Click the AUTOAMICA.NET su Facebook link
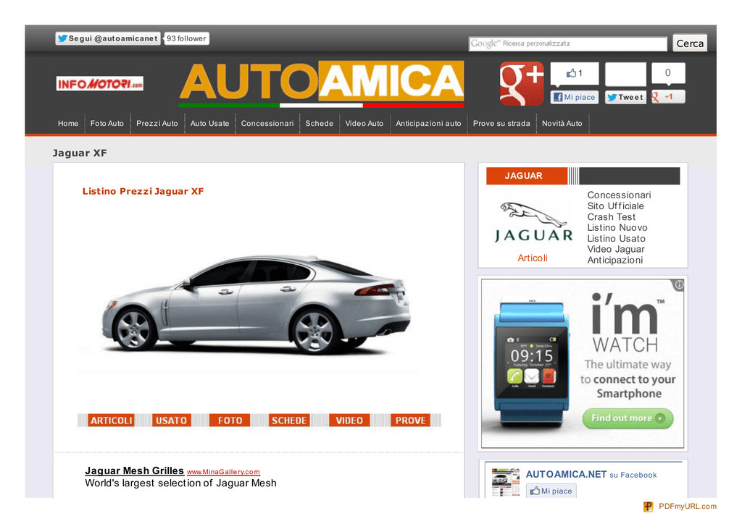This screenshot has width=742, height=524. point(591,474)
